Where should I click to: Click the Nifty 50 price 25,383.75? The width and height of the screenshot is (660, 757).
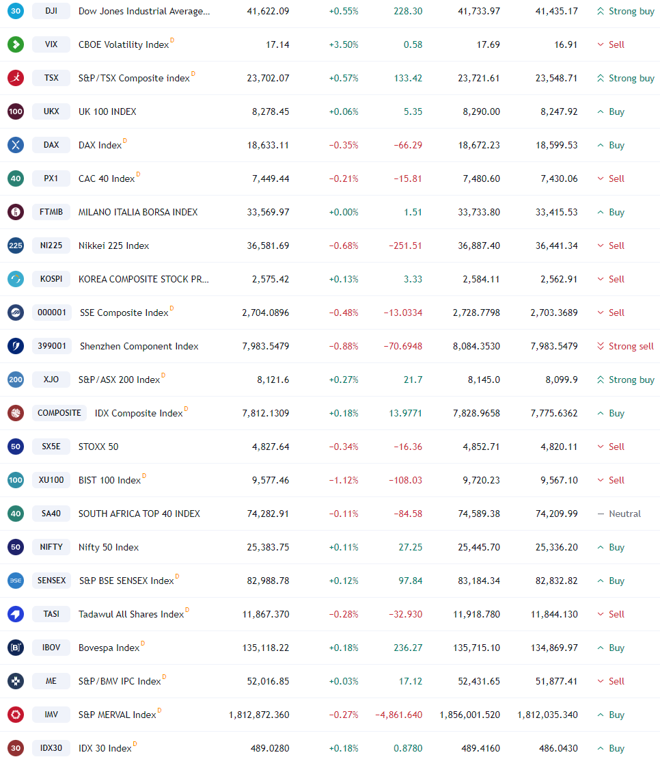point(269,547)
